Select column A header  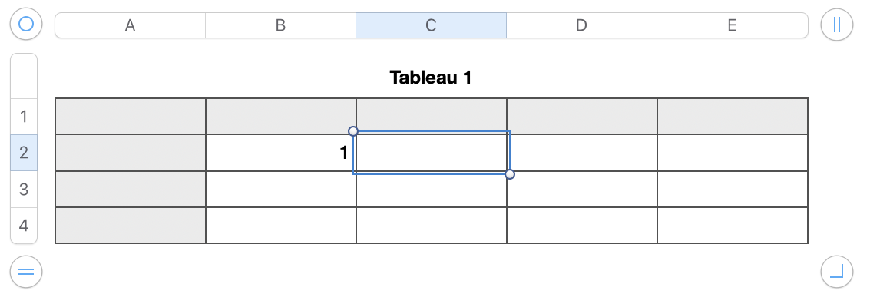pyautogui.click(x=130, y=25)
